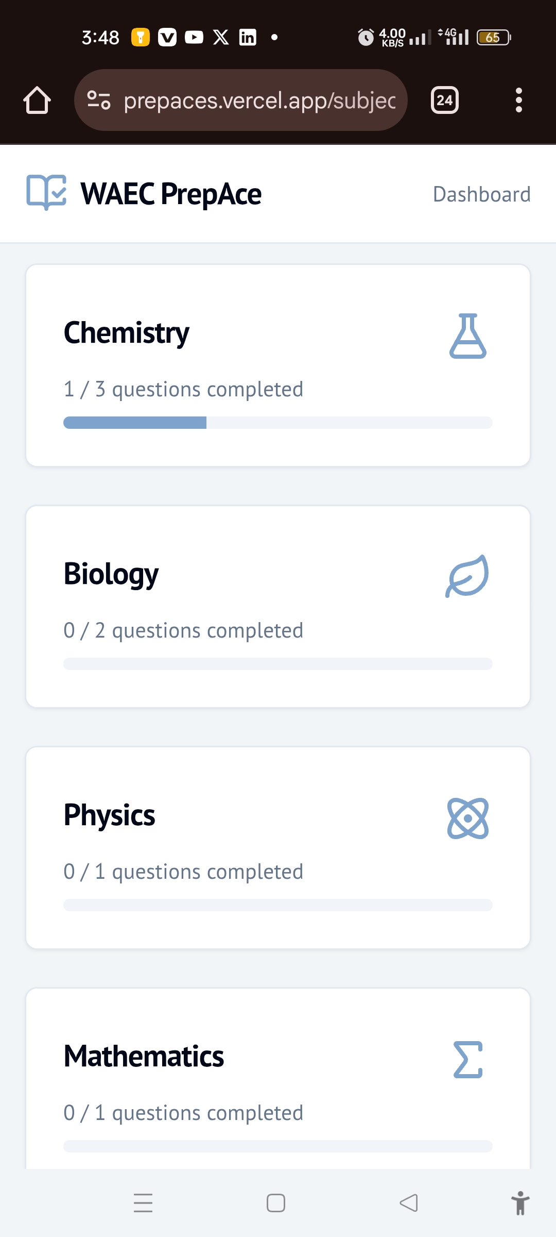Open the Dashboard link

tap(481, 194)
